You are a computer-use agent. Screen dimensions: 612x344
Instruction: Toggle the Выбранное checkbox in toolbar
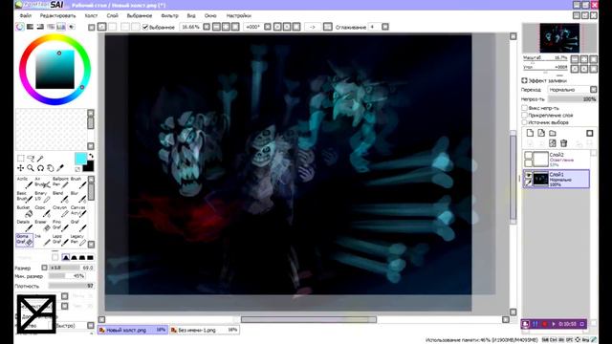(145, 27)
